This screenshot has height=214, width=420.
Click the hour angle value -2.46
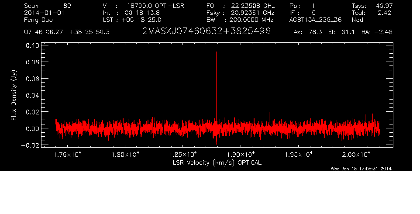click(x=383, y=32)
